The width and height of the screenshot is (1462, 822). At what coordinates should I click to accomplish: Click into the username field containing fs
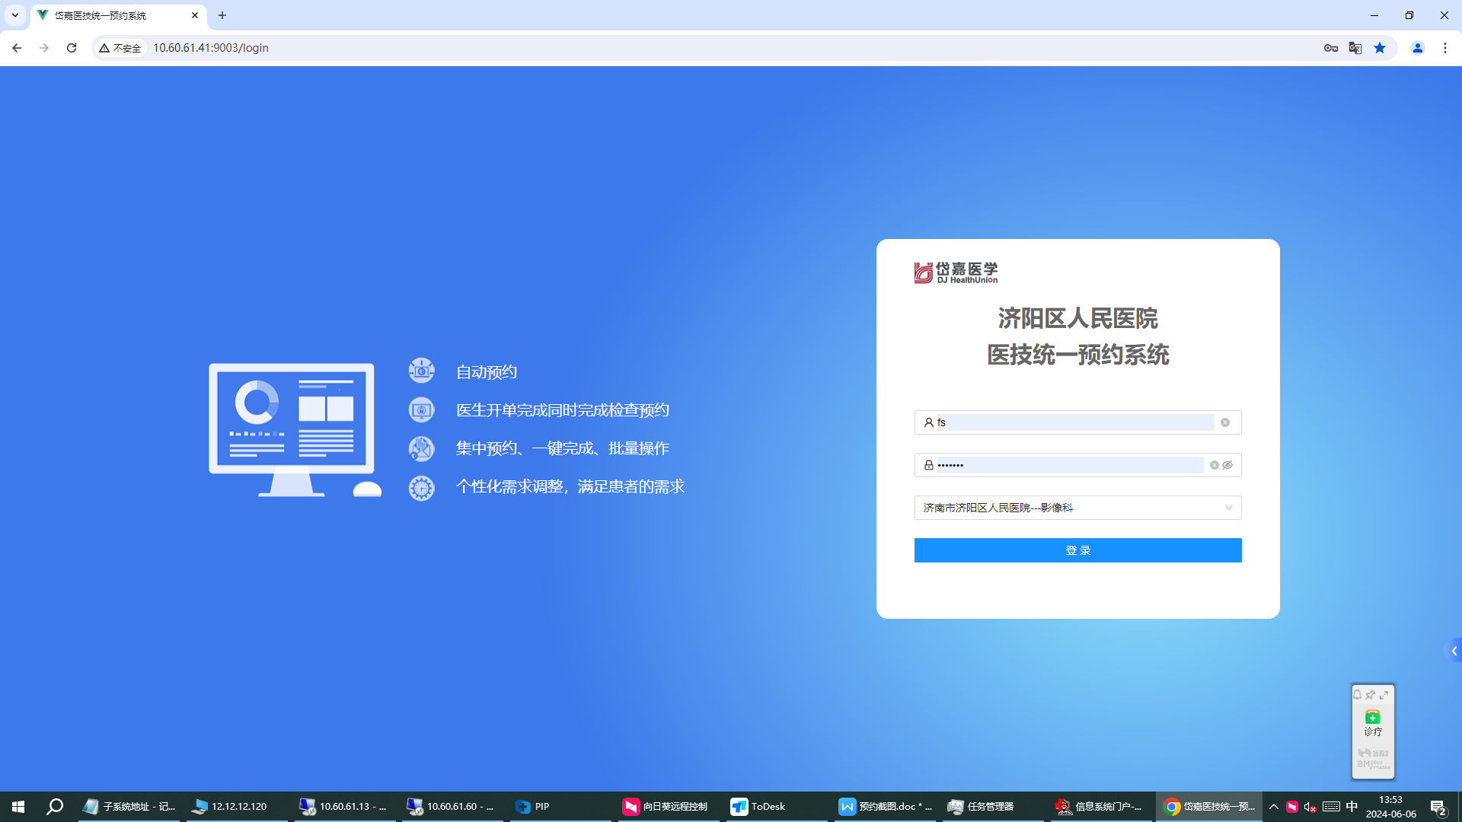point(1074,422)
